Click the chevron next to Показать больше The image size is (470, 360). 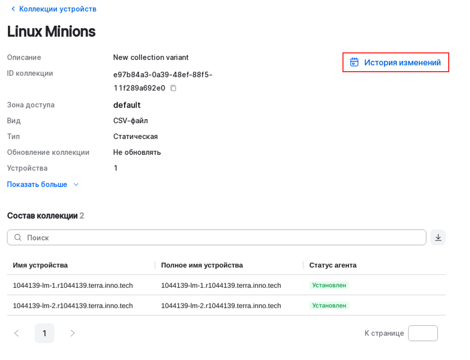76,184
